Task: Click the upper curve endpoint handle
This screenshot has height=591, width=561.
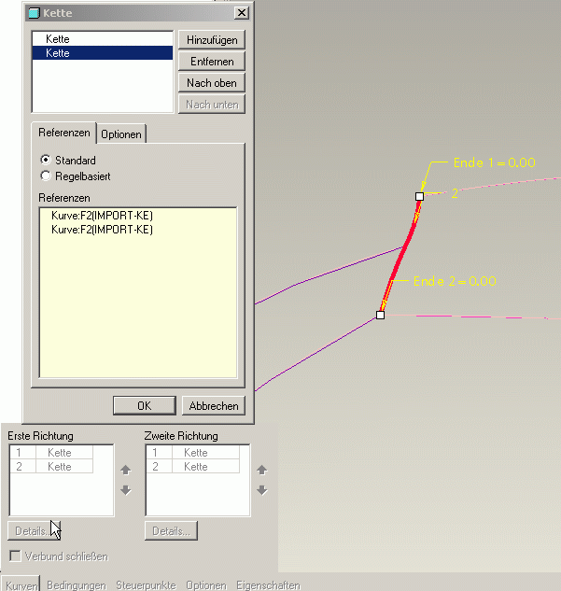Action: coord(419,196)
